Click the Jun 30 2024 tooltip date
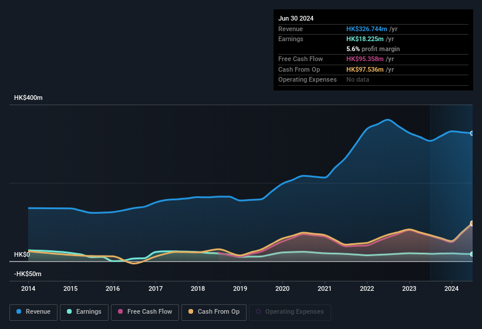The image size is (482, 329). (296, 18)
